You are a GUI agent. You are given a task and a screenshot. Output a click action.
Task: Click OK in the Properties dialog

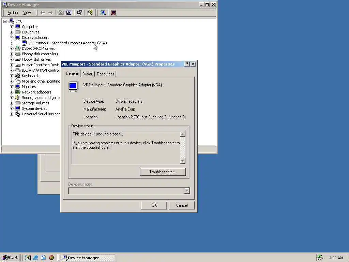pyautogui.click(x=154, y=205)
